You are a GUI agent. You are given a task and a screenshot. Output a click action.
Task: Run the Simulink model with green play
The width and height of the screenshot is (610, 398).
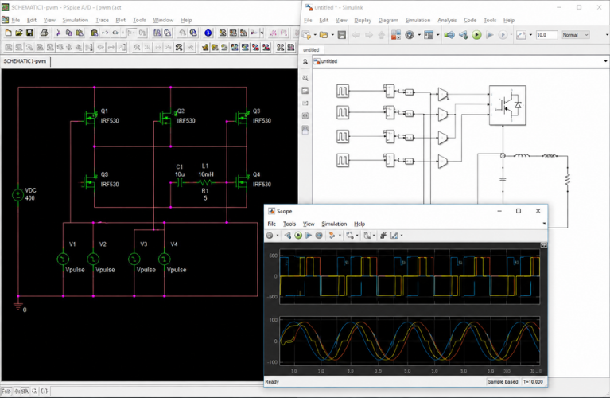click(x=476, y=35)
